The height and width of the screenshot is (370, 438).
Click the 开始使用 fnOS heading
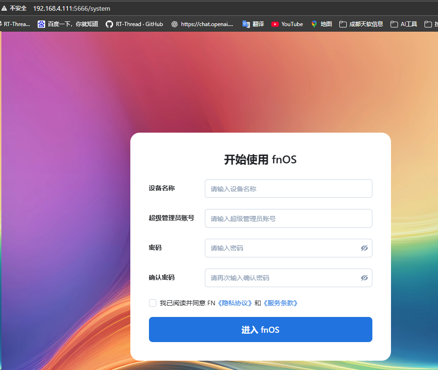click(x=260, y=160)
